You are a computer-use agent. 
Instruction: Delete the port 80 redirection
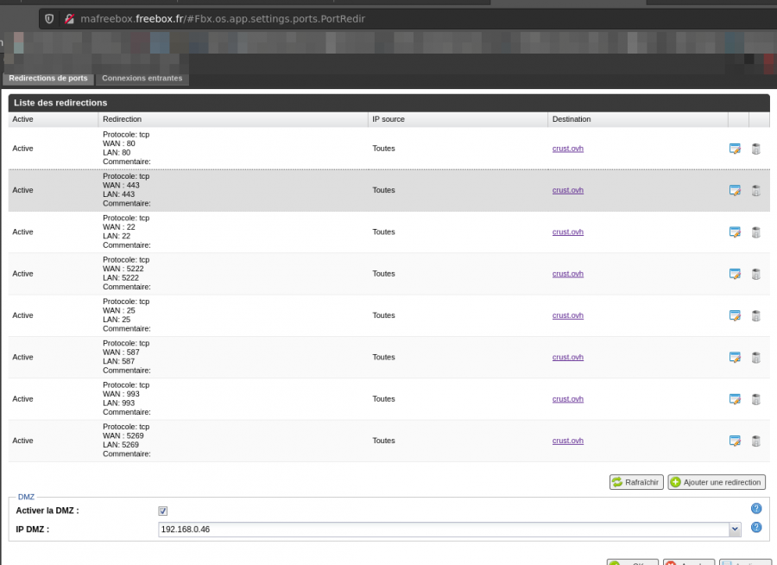pos(755,149)
